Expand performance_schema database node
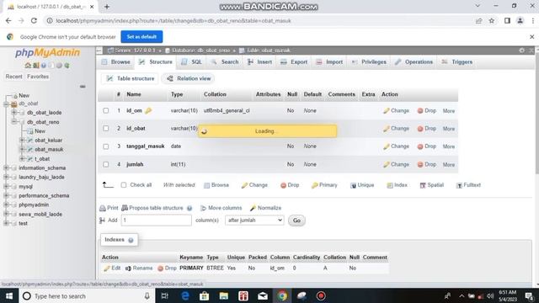Image resolution: width=539 pixels, height=303 pixels. 6,195
